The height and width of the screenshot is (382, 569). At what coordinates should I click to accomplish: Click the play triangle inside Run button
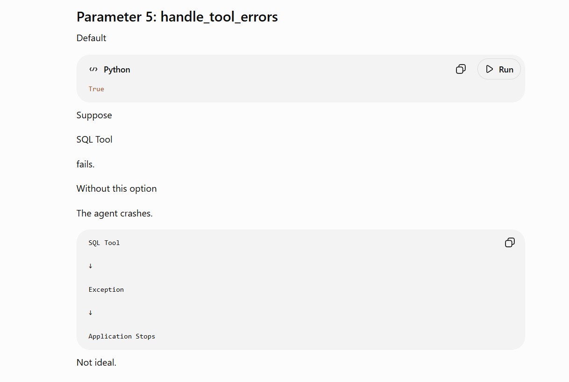490,69
